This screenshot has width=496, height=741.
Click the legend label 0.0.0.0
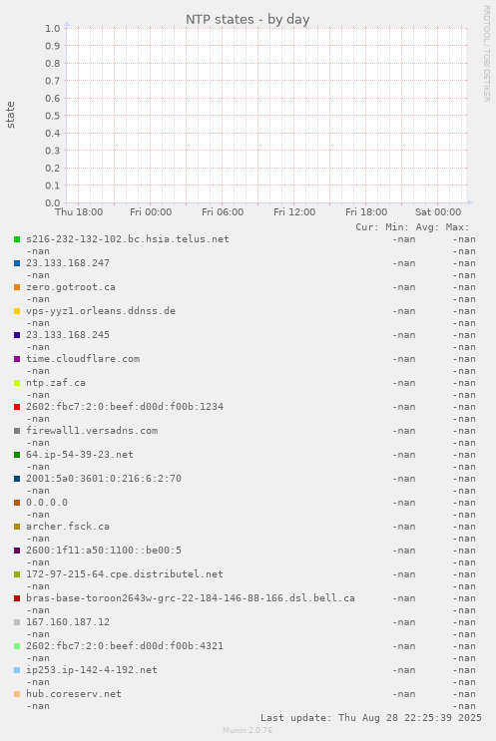(x=47, y=503)
